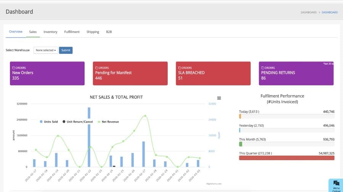Switch to the B2B tab
This screenshot has width=343, height=192.
[109, 32]
